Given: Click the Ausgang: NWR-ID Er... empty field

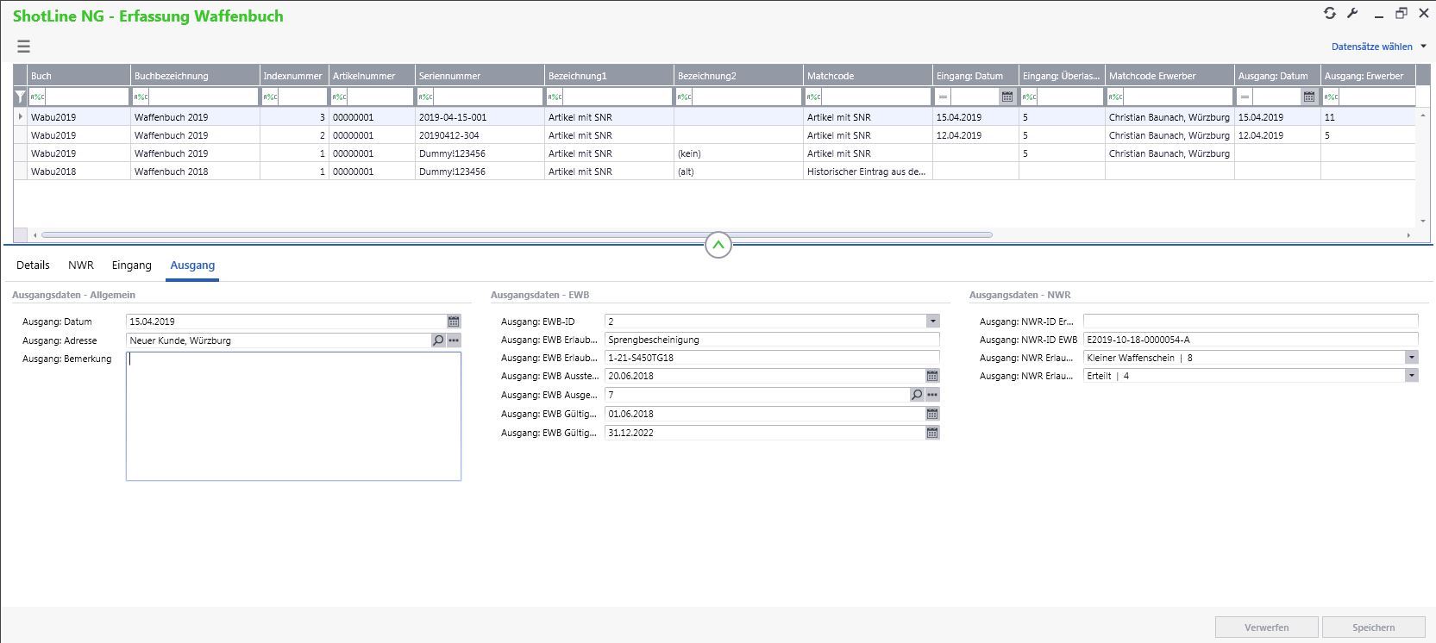Looking at the screenshot, I should point(1251,321).
